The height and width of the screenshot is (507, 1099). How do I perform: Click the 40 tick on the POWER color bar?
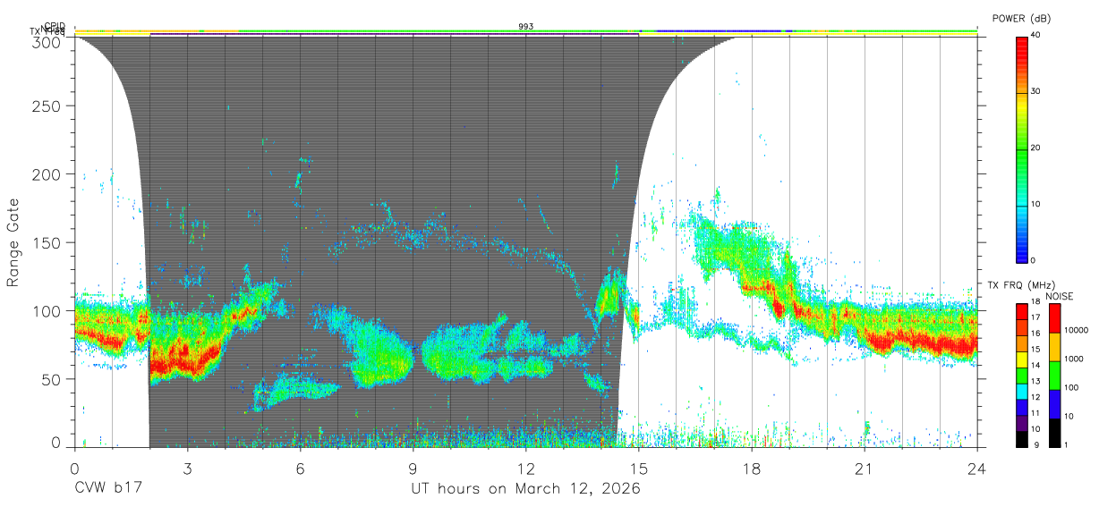pos(1037,34)
